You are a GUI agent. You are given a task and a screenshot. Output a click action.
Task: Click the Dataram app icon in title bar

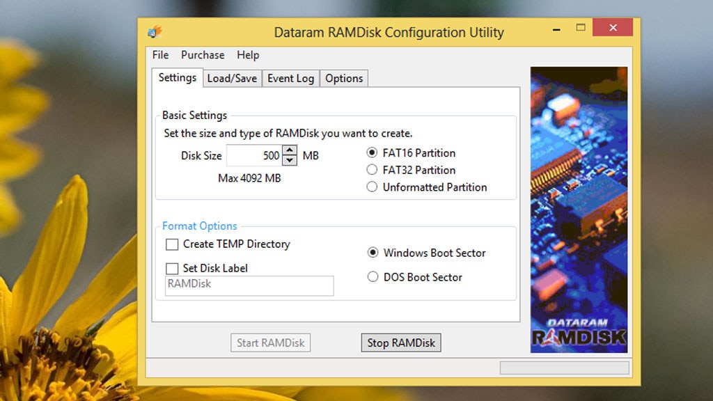tap(155, 32)
